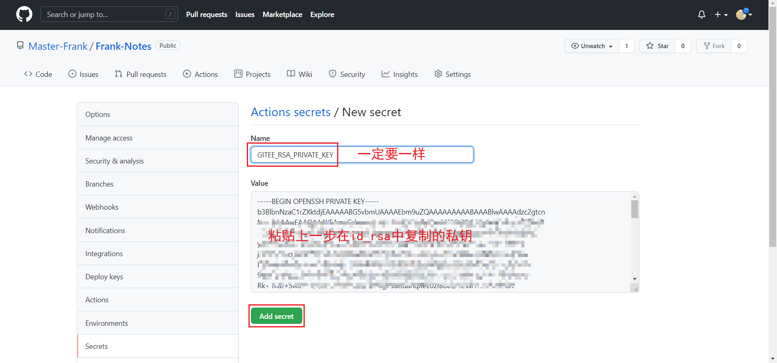The image size is (777, 363).
Task: Click the Star button
Action: [657, 46]
